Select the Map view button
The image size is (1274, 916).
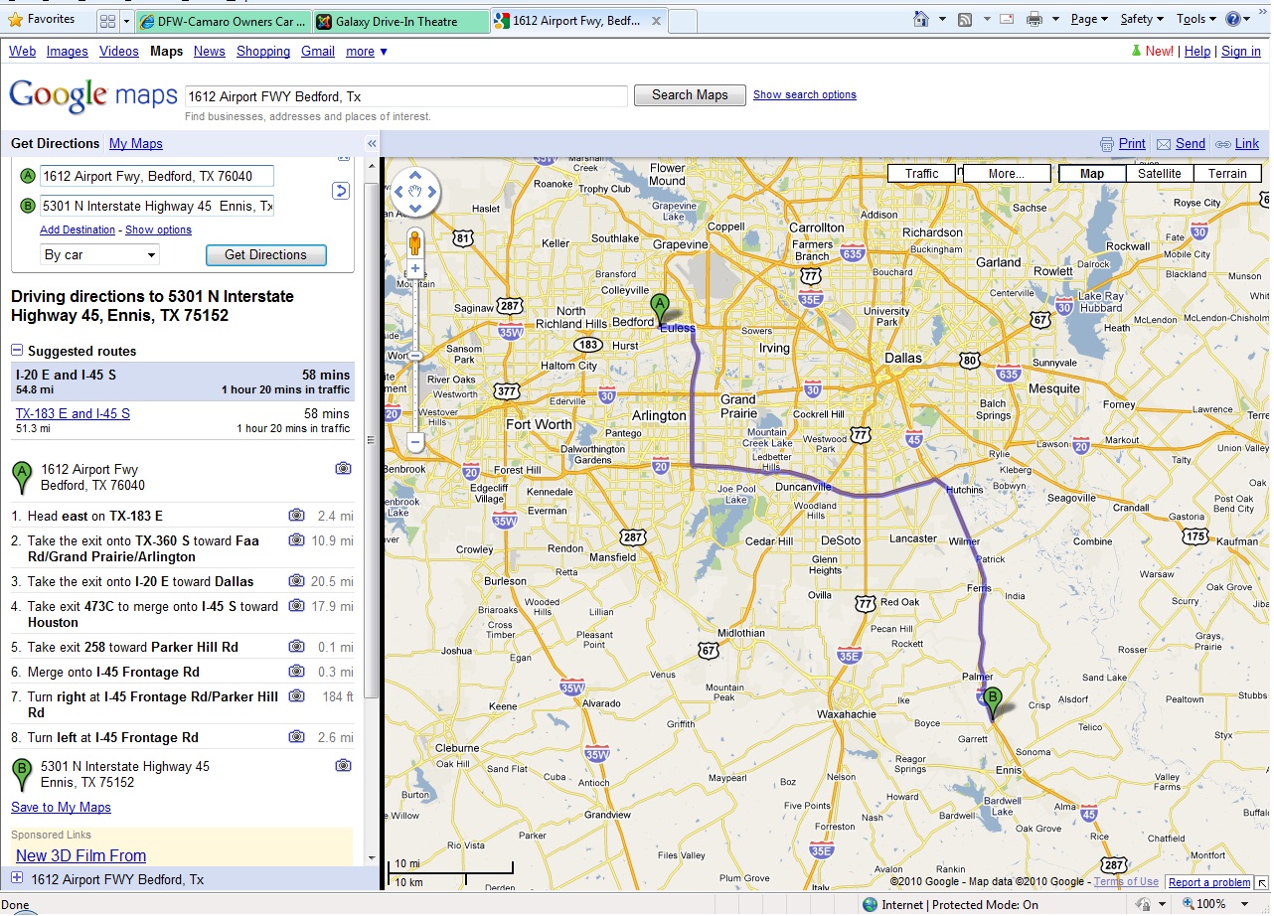pyautogui.click(x=1092, y=173)
